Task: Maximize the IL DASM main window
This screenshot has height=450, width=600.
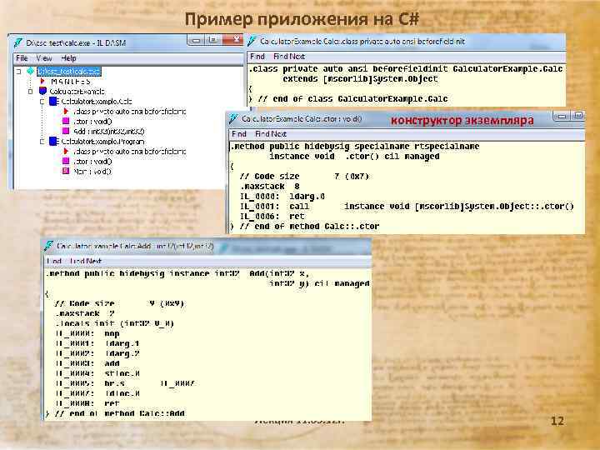Action: point(213,40)
